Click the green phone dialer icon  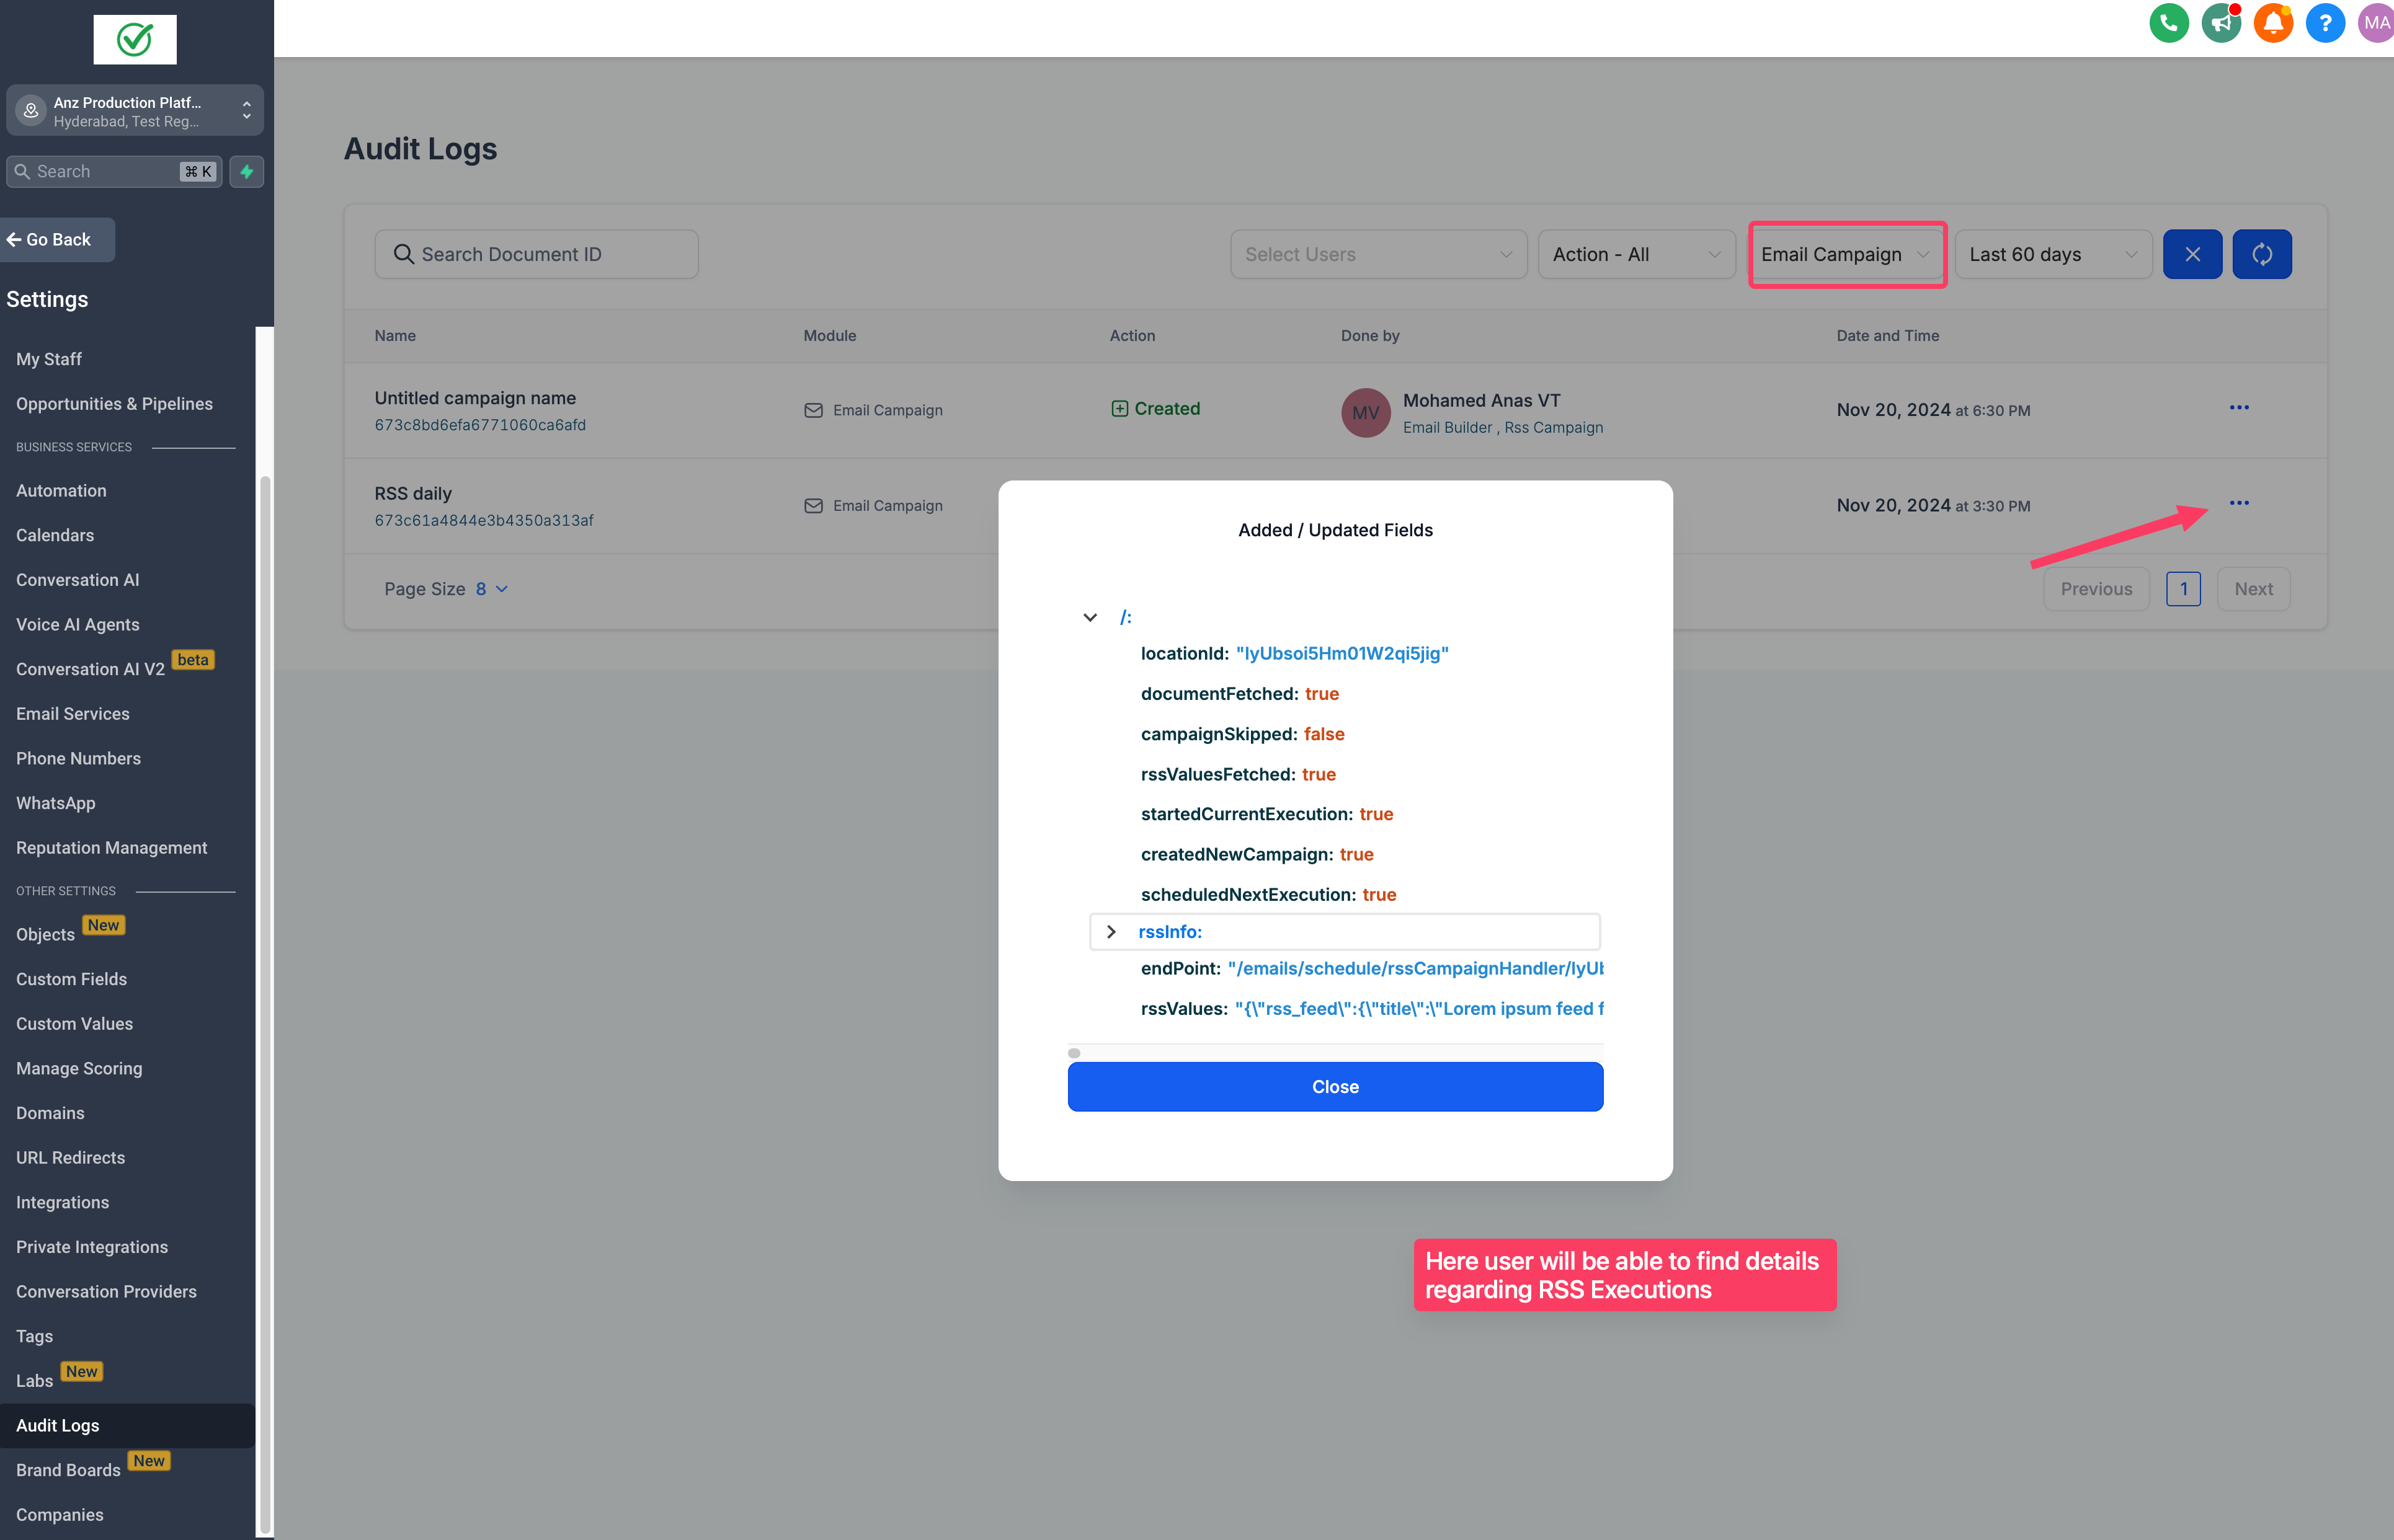tap(2169, 23)
